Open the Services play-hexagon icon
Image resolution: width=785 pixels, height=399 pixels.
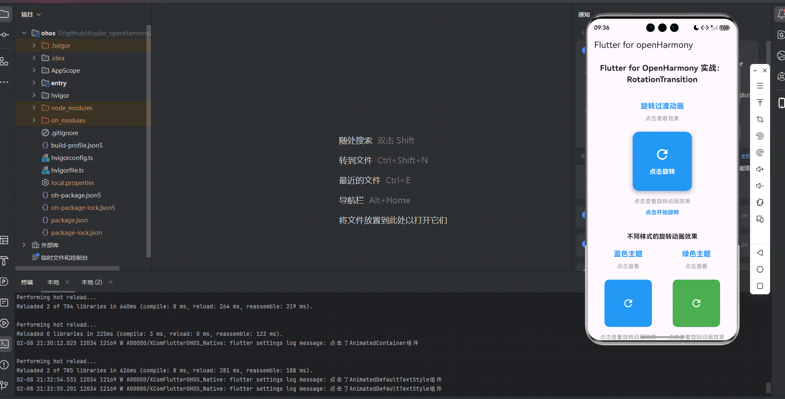click(x=4, y=323)
